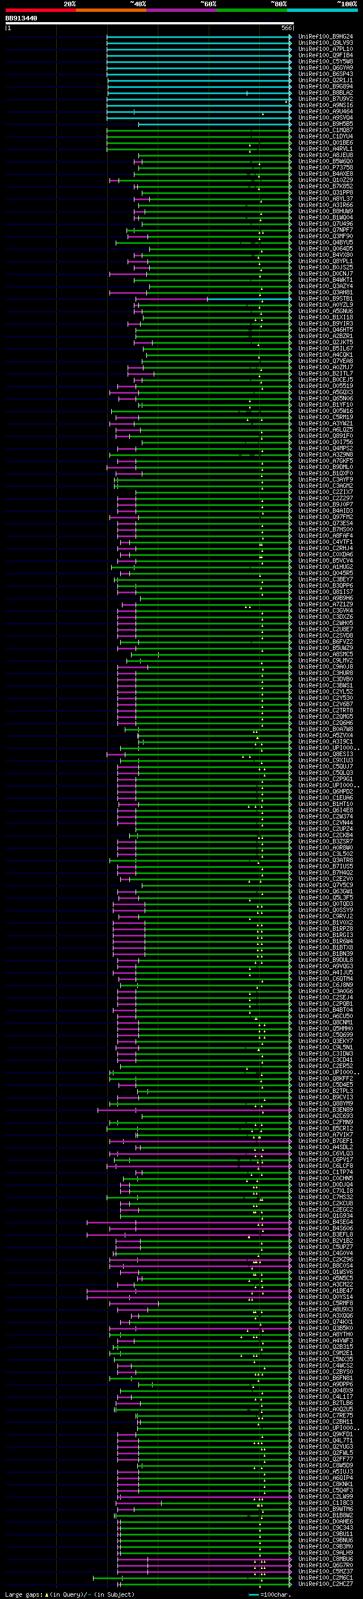363x1599 pixels.
Task: Open hit UniRef100_Q9LV93
Action: (325, 43)
